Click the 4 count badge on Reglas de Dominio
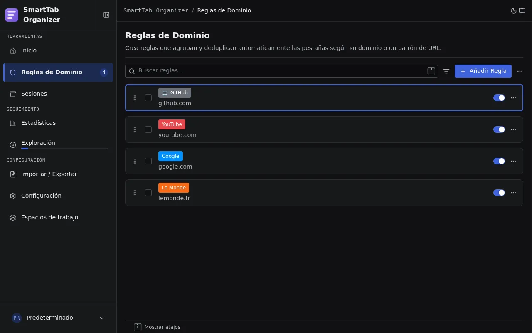This screenshot has height=333, width=532. (104, 72)
